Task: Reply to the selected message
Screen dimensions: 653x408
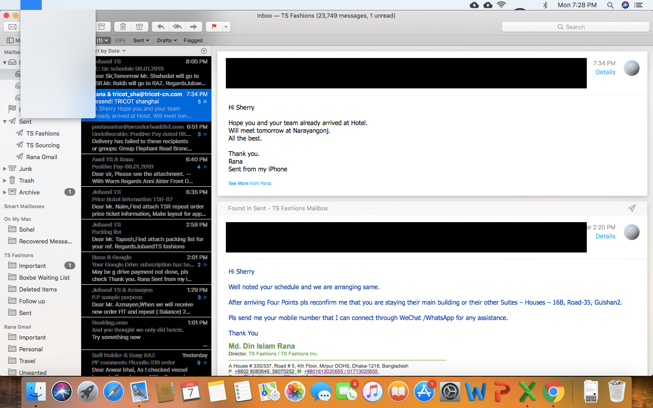Action: (x=160, y=26)
